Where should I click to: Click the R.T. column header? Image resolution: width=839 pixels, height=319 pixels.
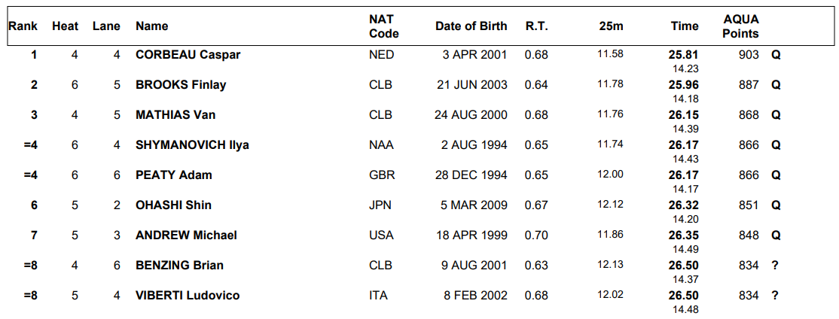pos(536,26)
